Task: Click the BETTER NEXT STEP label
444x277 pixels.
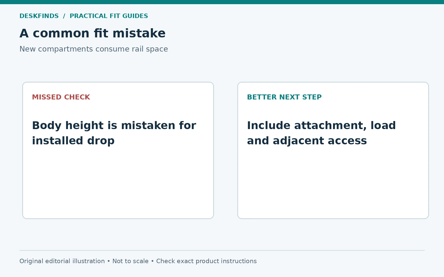Action: [x=284, y=97]
